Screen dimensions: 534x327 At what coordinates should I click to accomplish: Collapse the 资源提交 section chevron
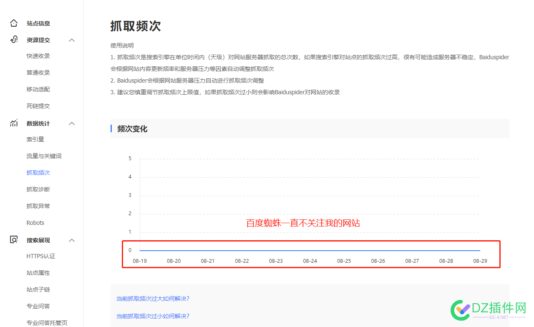(72, 40)
